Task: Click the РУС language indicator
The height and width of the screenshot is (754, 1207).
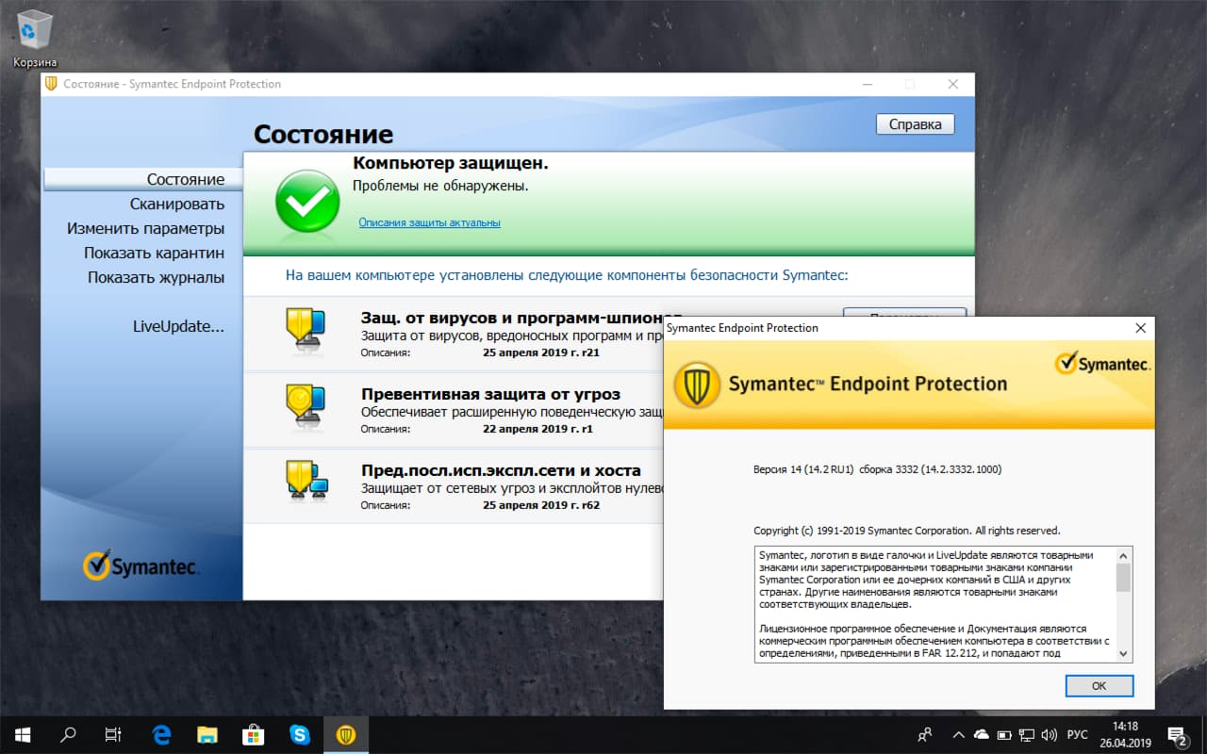Action: 1078,734
